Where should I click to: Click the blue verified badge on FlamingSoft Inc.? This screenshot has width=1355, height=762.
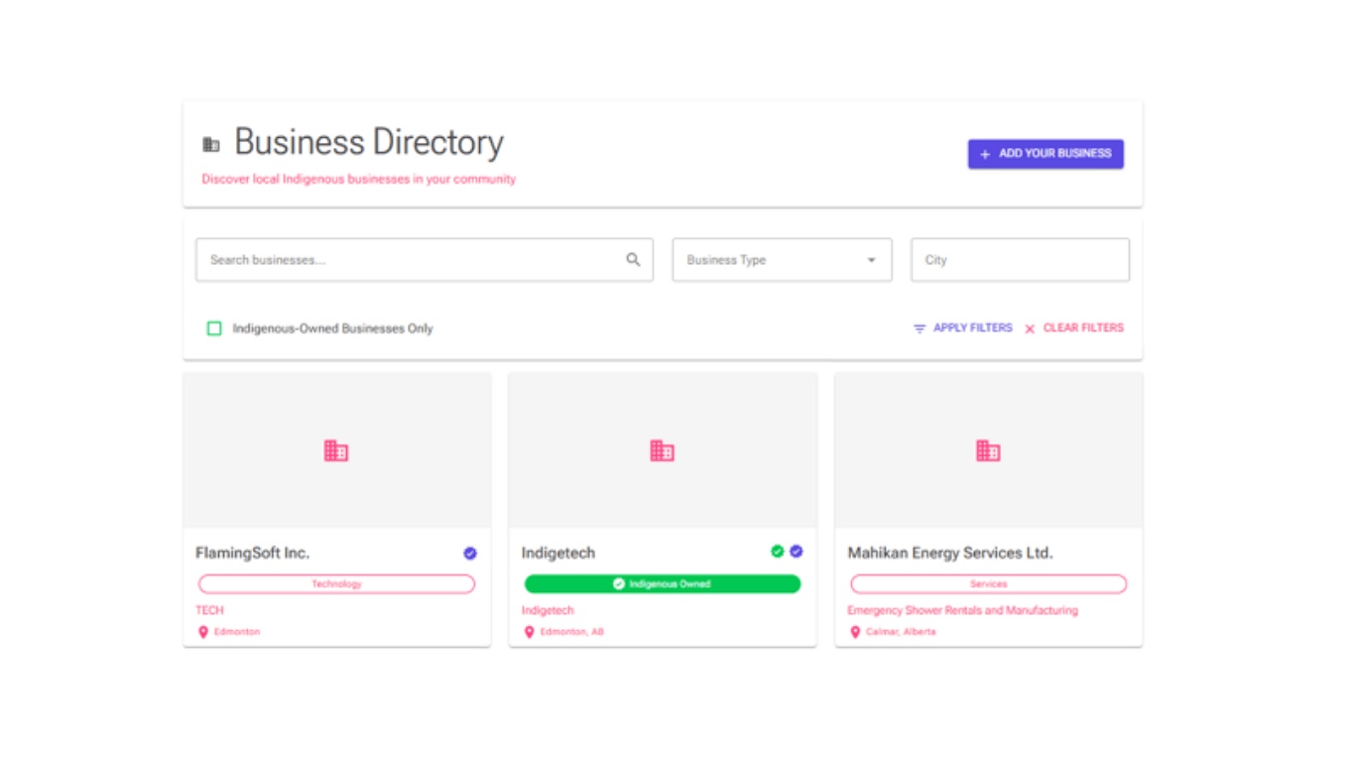469,553
